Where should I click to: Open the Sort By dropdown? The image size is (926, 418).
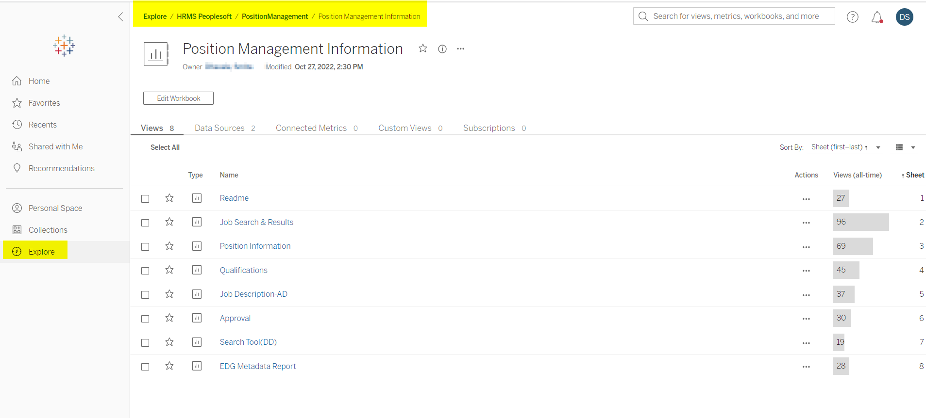tap(845, 147)
